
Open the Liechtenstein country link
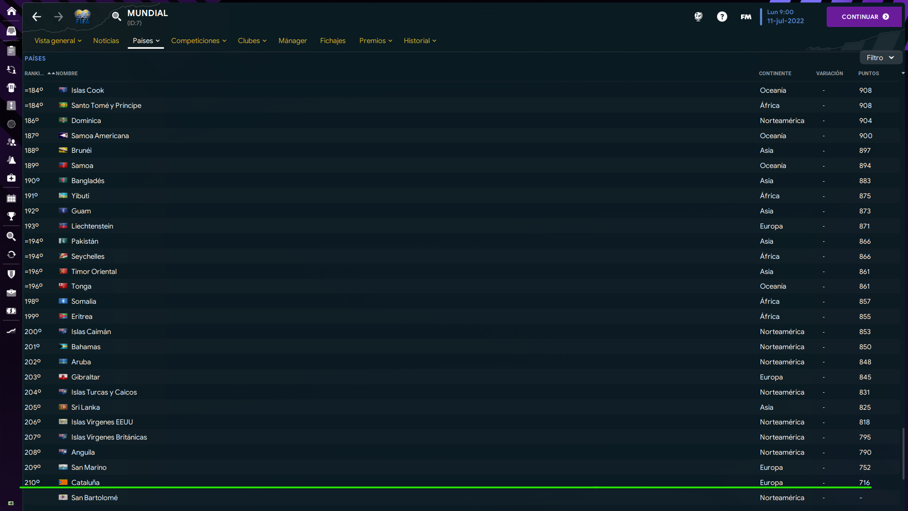[92, 226]
